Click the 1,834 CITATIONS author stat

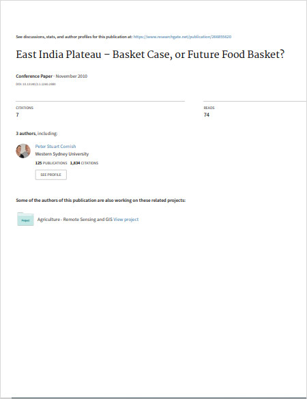(x=85, y=163)
